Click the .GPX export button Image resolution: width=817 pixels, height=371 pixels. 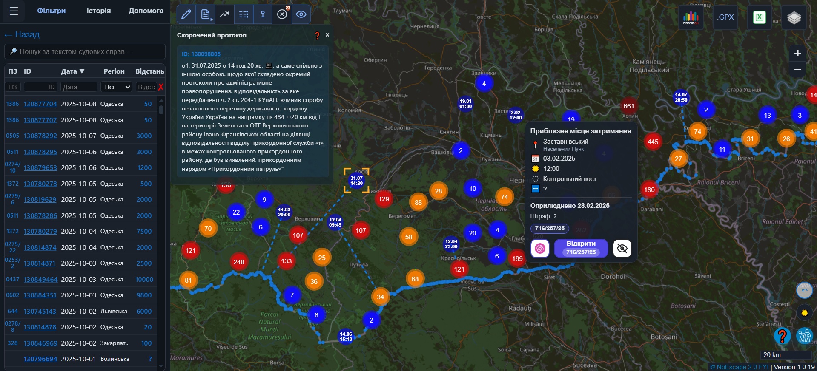(x=725, y=17)
